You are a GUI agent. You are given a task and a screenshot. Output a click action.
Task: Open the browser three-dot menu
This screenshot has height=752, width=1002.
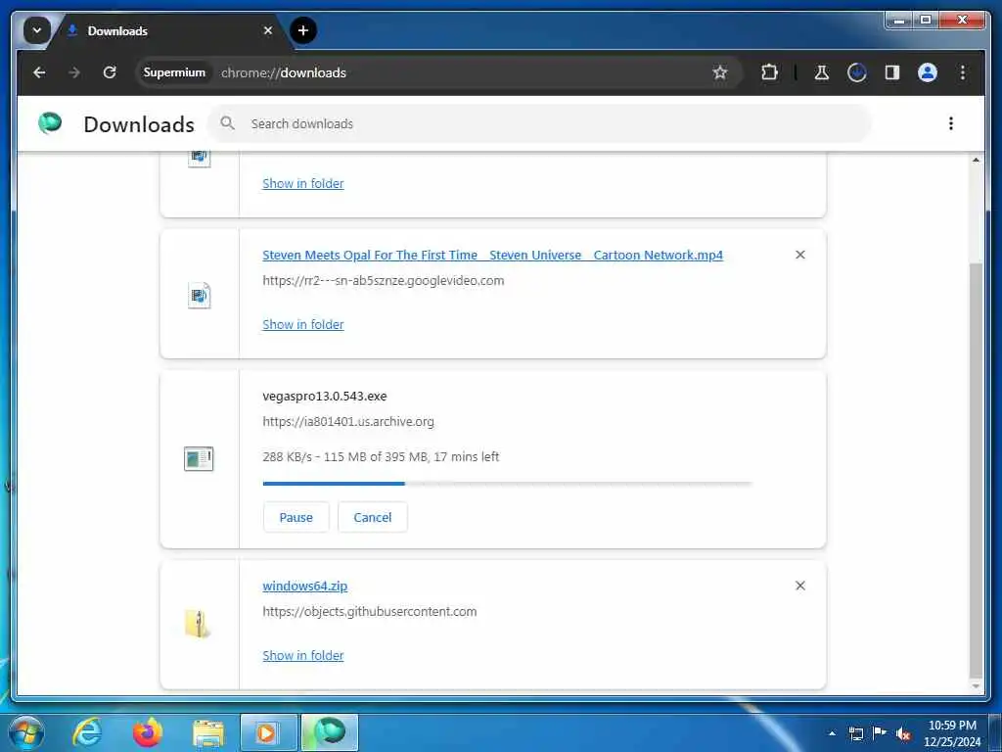point(963,72)
